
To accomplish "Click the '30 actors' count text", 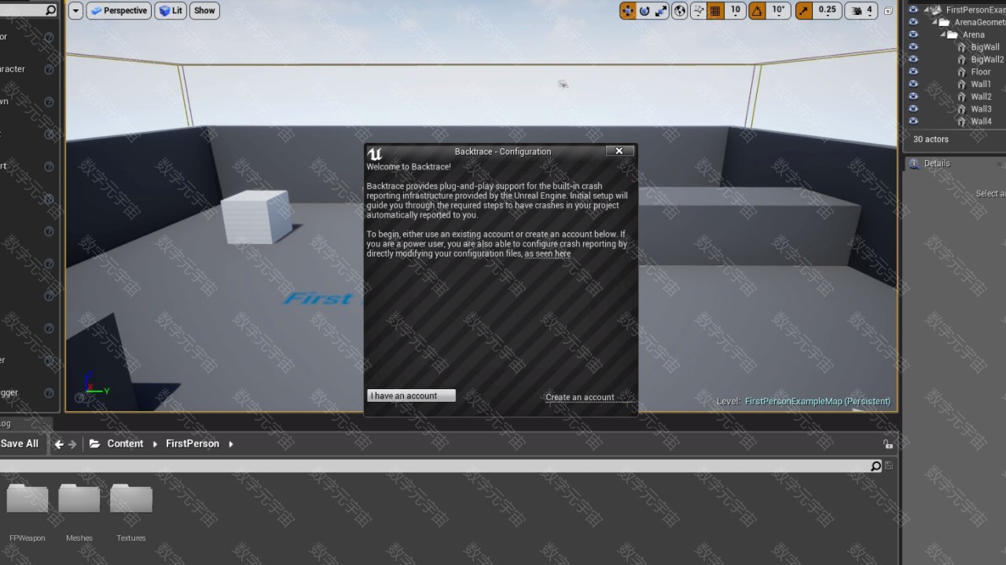I will click(931, 139).
